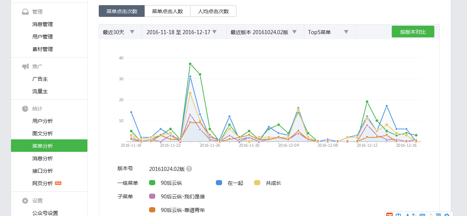Screen dimensions: 467x216
Task: Click the green peak data point at 37
Action: 190,64
